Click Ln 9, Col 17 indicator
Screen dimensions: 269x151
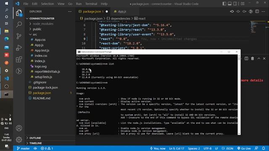(x=177, y=148)
